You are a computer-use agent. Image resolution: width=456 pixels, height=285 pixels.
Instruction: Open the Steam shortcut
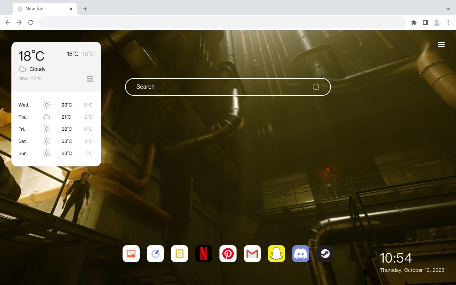[x=325, y=254]
